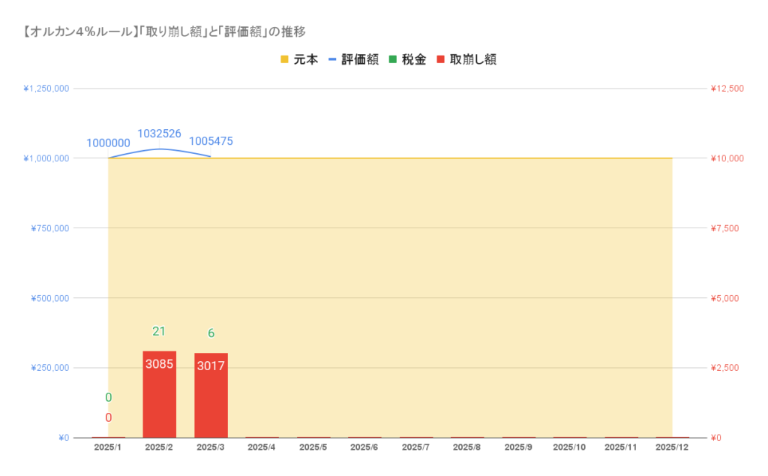Click the red 0 label above 2025/1
Screen dimensions: 768x476
pos(108,417)
